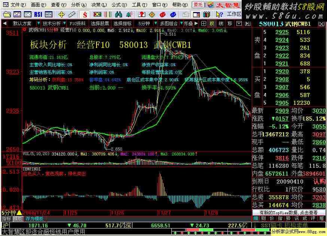Switch to the 价 tab in quote panel
Screen dimensions: 327x236
pos(272,218)
